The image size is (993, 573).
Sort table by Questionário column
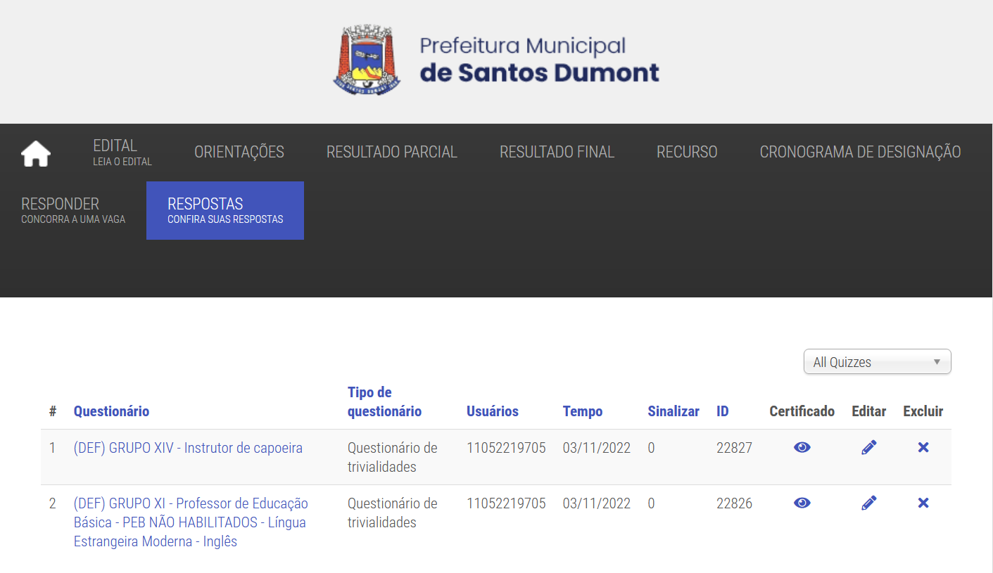[x=111, y=411]
